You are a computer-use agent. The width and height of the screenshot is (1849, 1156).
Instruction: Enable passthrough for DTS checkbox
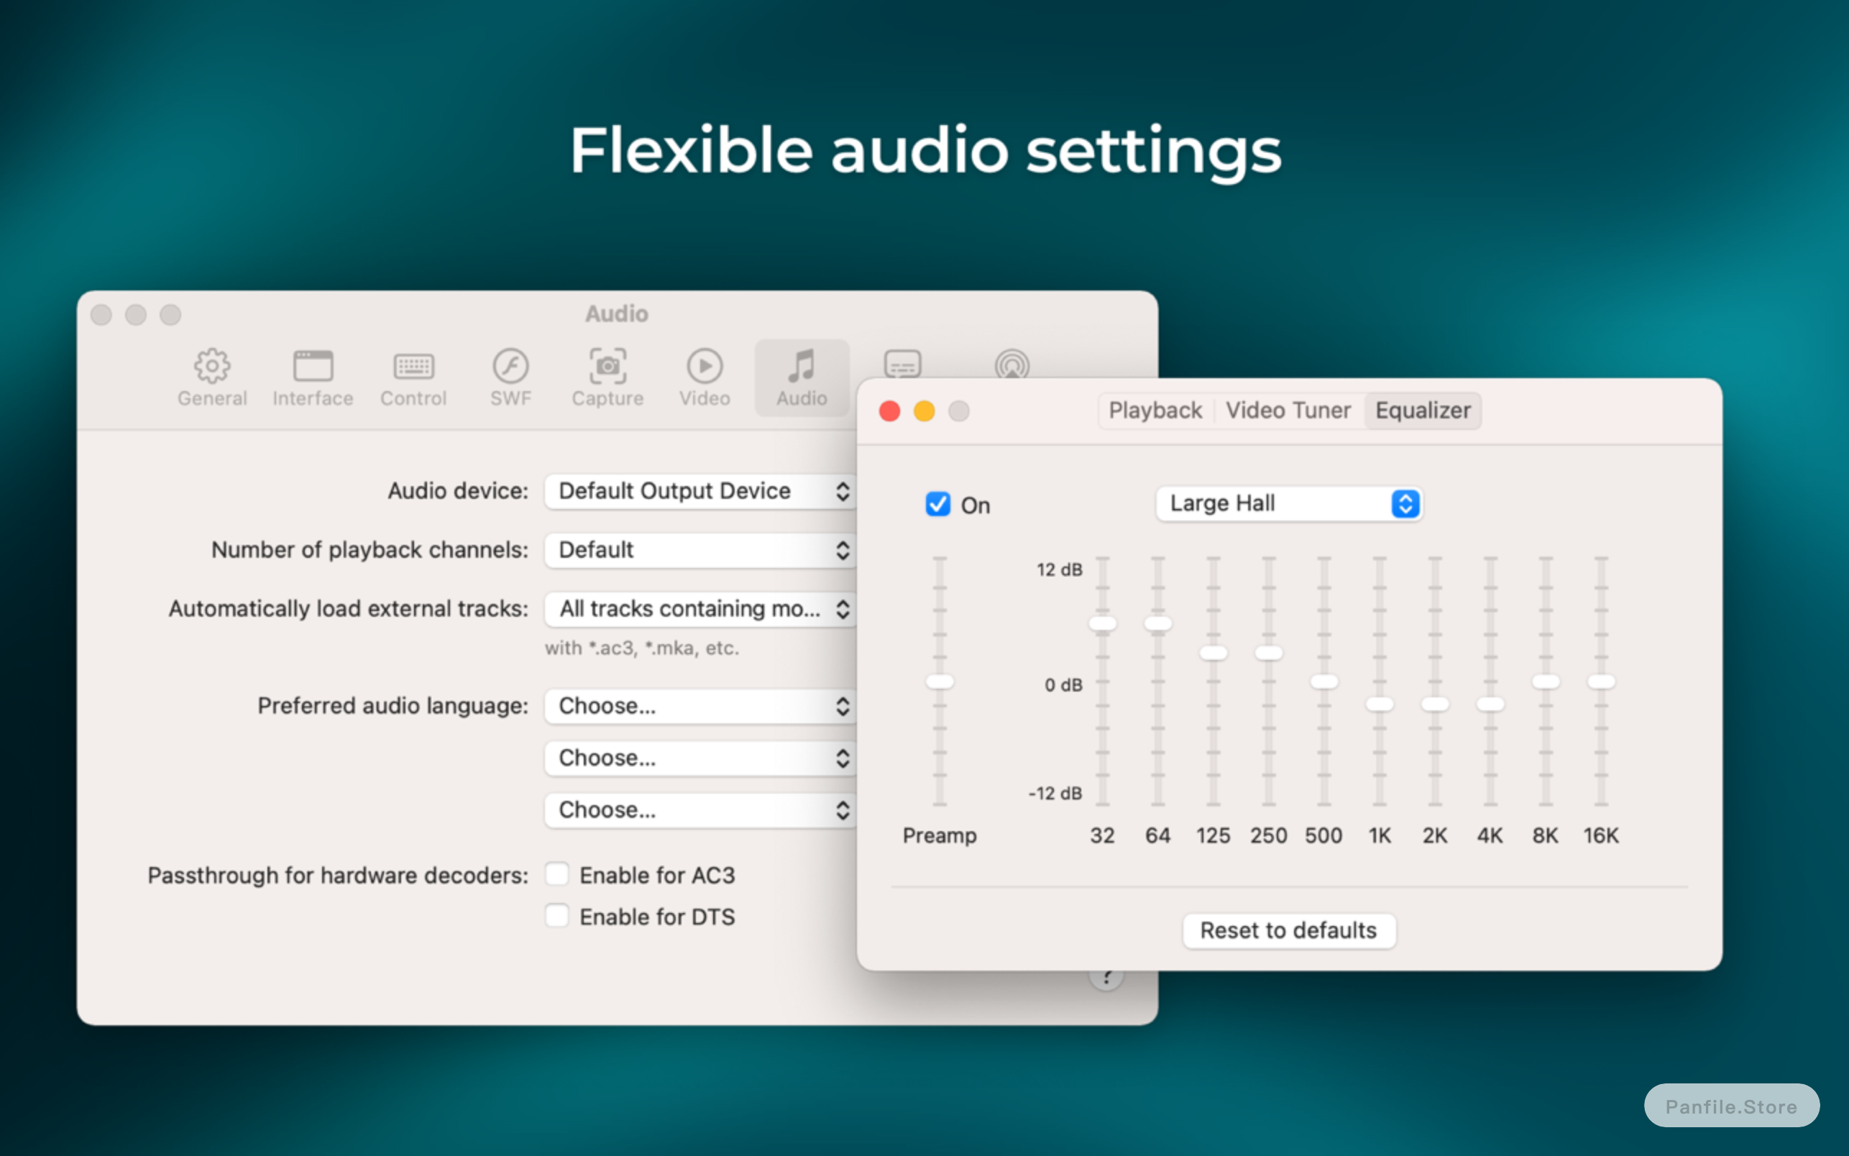557,915
